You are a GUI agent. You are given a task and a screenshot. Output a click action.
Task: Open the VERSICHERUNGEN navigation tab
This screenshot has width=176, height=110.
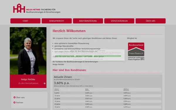coord(119,21)
